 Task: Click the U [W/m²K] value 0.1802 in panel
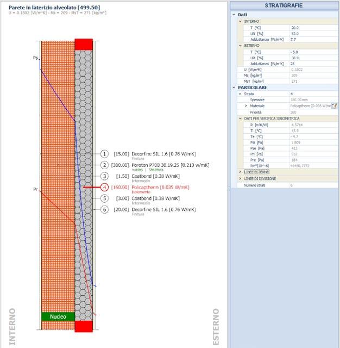click(314, 70)
